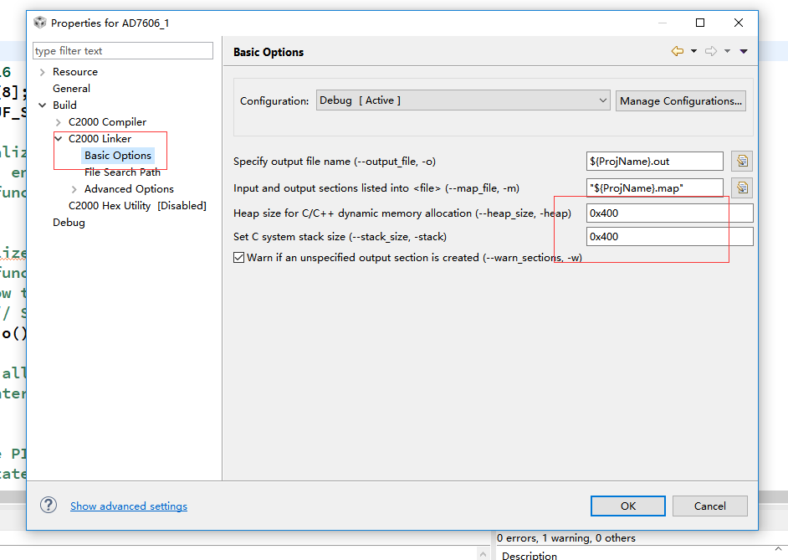Click the forward navigation arrow icon

pyautogui.click(x=710, y=51)
